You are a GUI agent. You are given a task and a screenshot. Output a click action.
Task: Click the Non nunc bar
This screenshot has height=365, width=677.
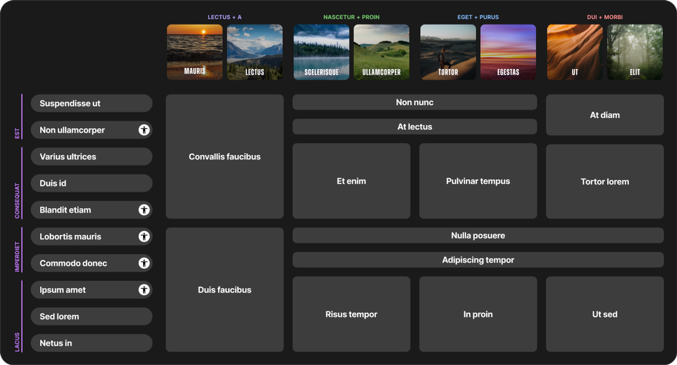pyautogui.click(x=415, y=102)
